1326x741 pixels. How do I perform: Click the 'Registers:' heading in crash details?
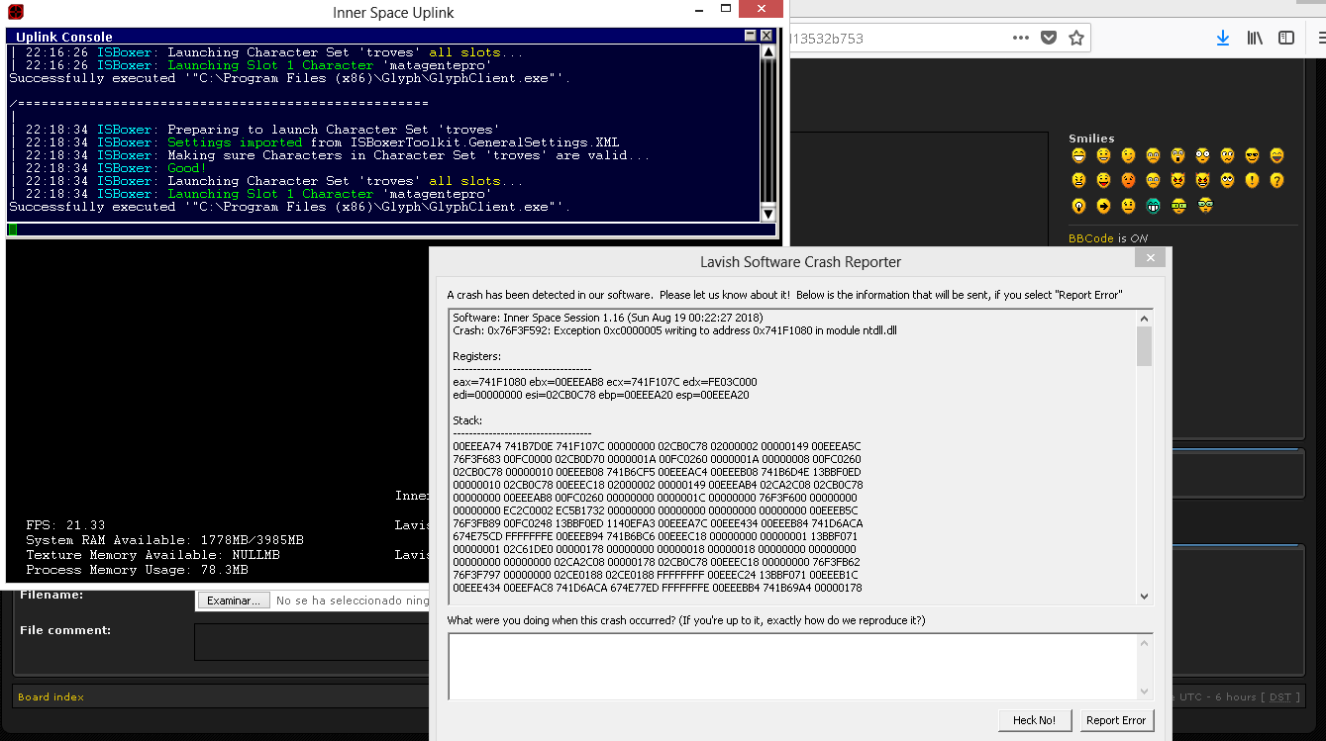pyautogui.click(x=476, y=356)
